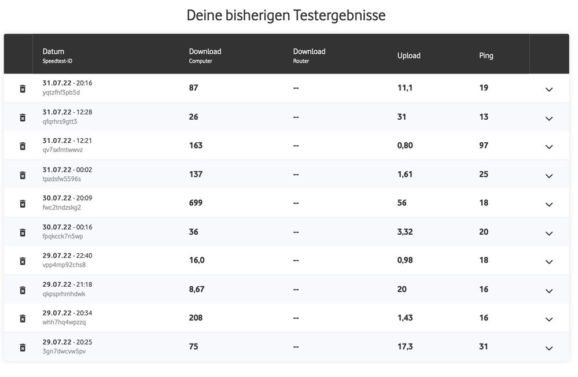
Task: Remove the 29.07.22 22:40 test result
Action: pos(23,261)
